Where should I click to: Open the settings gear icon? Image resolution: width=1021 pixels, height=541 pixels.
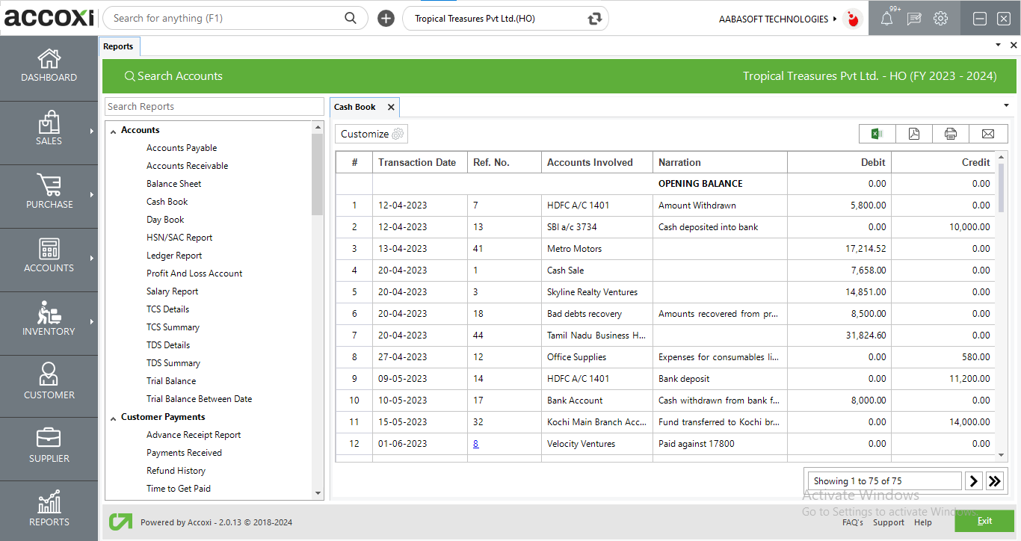(941, 19)
